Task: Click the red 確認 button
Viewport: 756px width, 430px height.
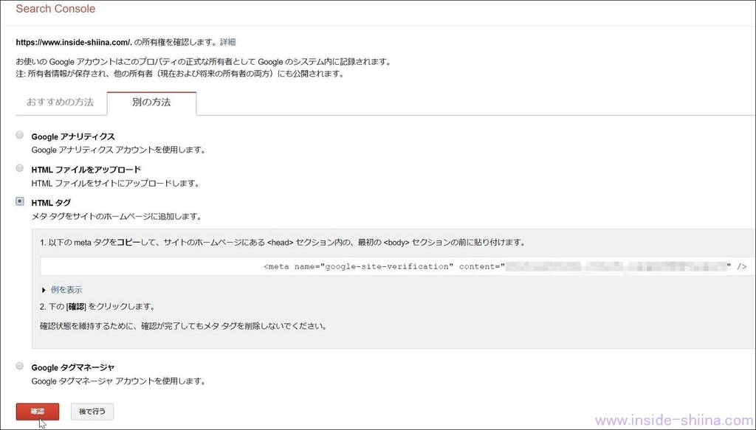Action: (x=38, y=412)
